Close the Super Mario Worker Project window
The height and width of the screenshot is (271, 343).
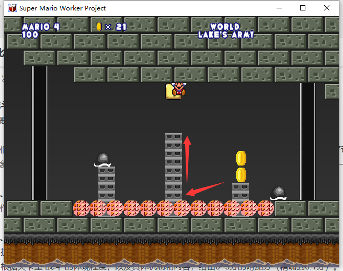pos(327,8)
